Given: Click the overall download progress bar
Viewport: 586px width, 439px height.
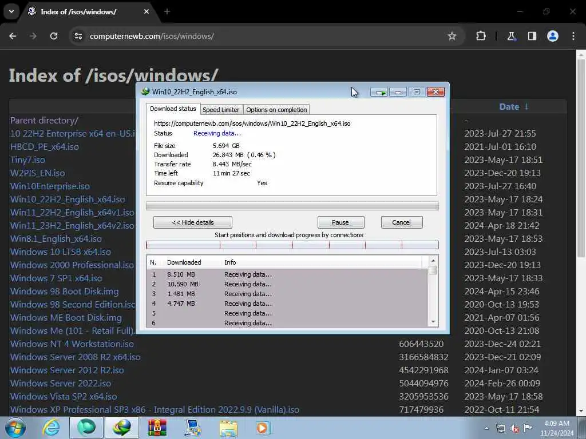Looking at the screenshot, I should [292, 206].
